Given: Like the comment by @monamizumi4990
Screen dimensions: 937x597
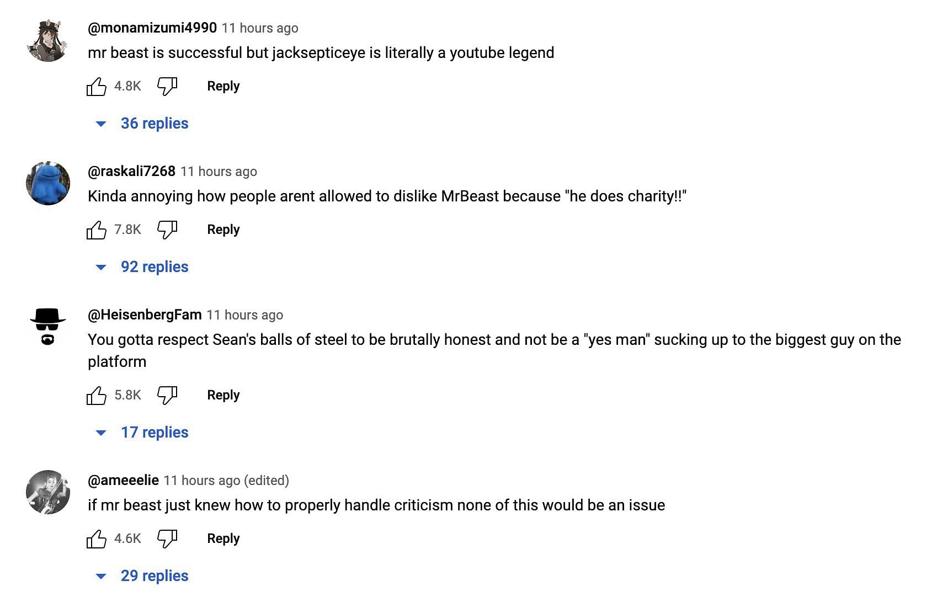Looking at the screenshot, I should click(x=97, y=86).
